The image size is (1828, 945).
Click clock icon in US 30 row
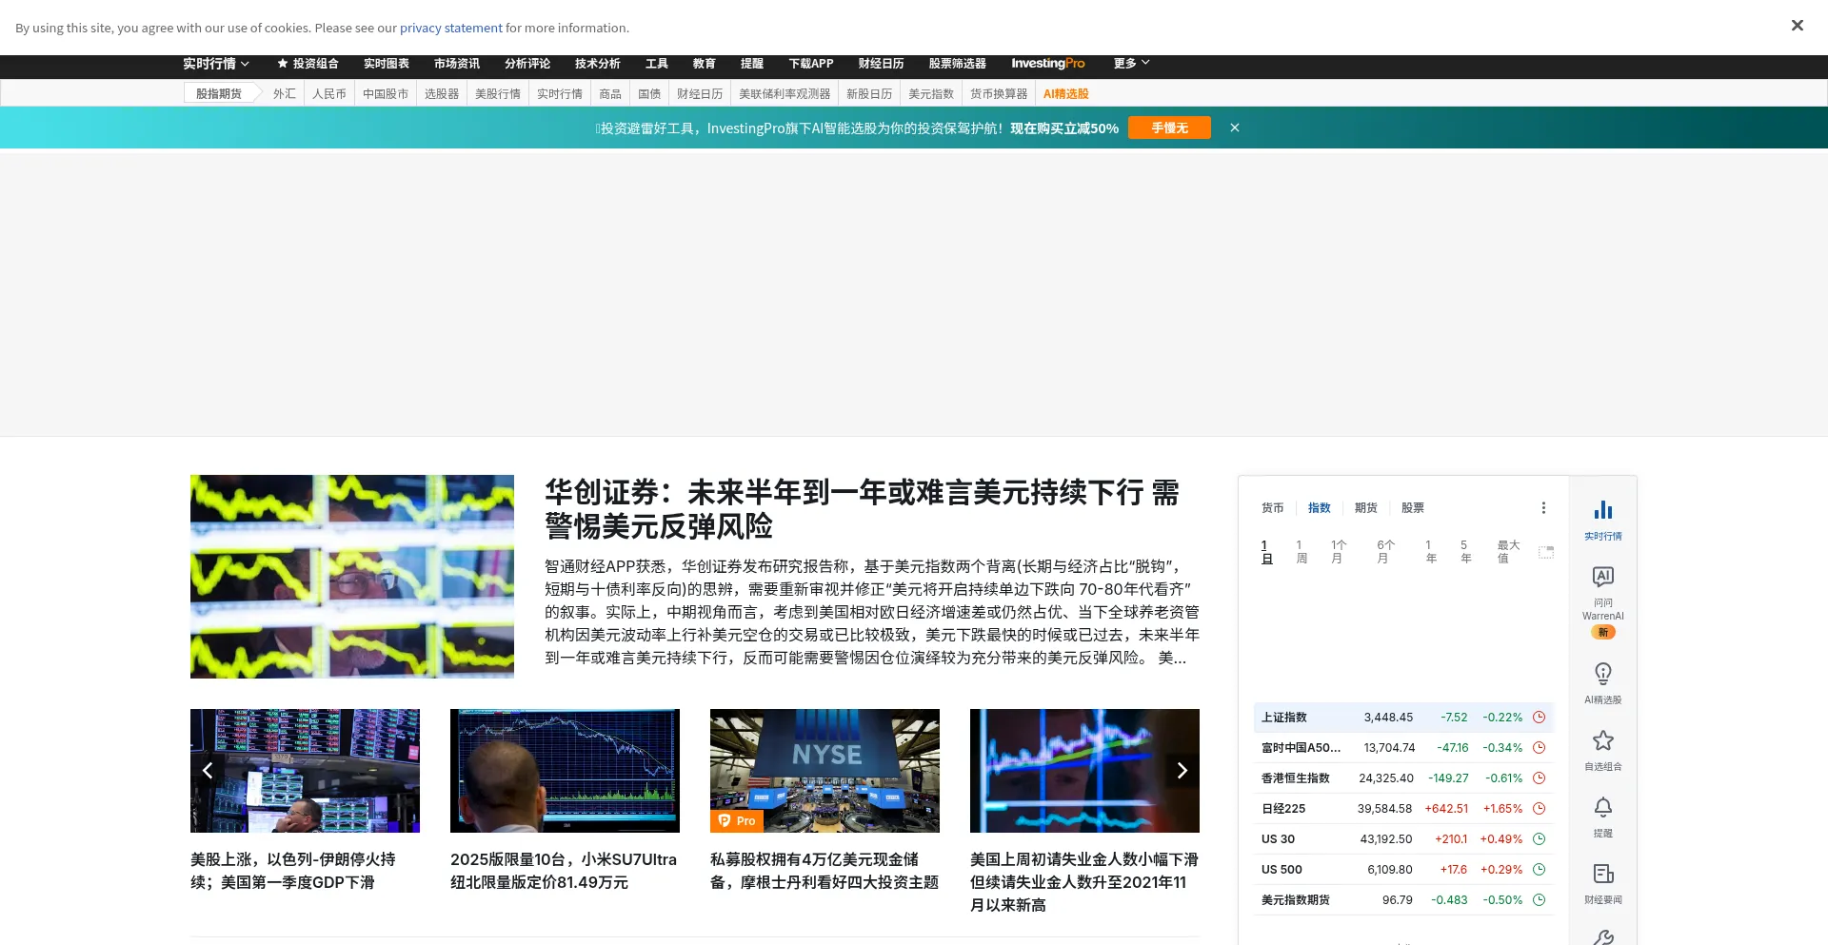[x=1539, y=839]
